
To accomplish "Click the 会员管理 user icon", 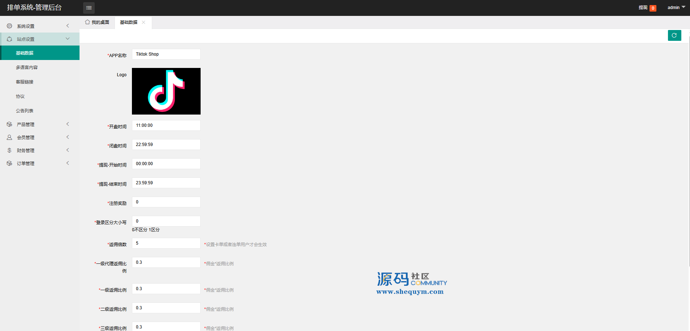I will (x=9, y=137).
